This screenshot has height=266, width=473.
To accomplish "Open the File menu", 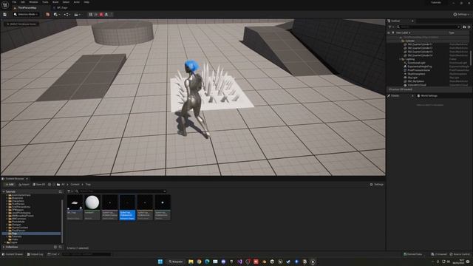I will [x=14, y=2].
